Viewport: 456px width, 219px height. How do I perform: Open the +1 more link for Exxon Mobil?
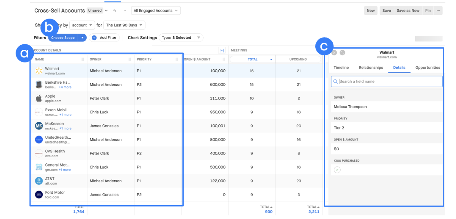[x=65, y=115]
